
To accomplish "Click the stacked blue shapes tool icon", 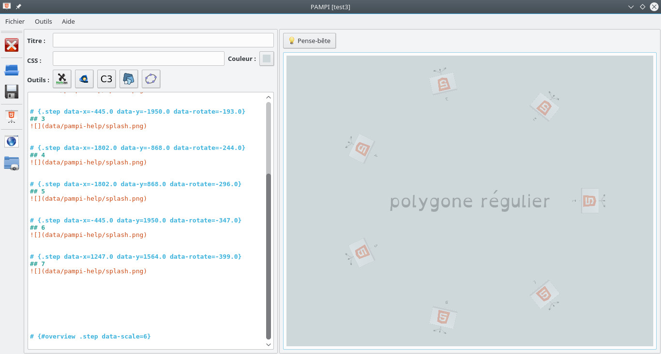I will click(129, 79).
